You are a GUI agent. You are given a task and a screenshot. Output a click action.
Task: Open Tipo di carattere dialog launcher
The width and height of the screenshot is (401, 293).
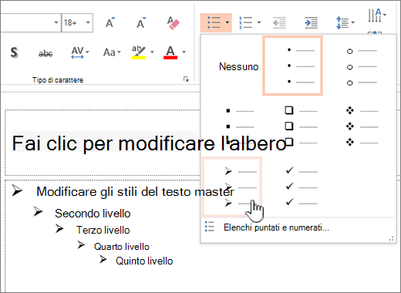(x=186, y=79)
